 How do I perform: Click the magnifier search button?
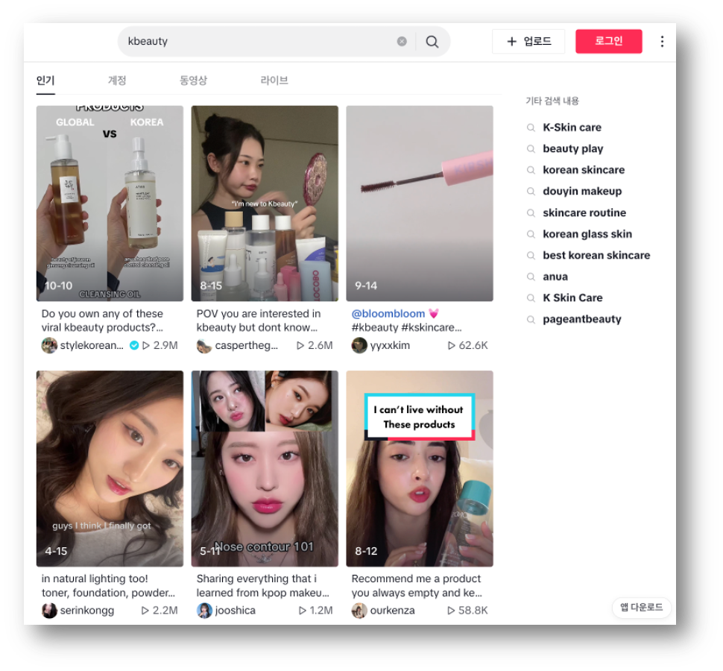point(432,42)
